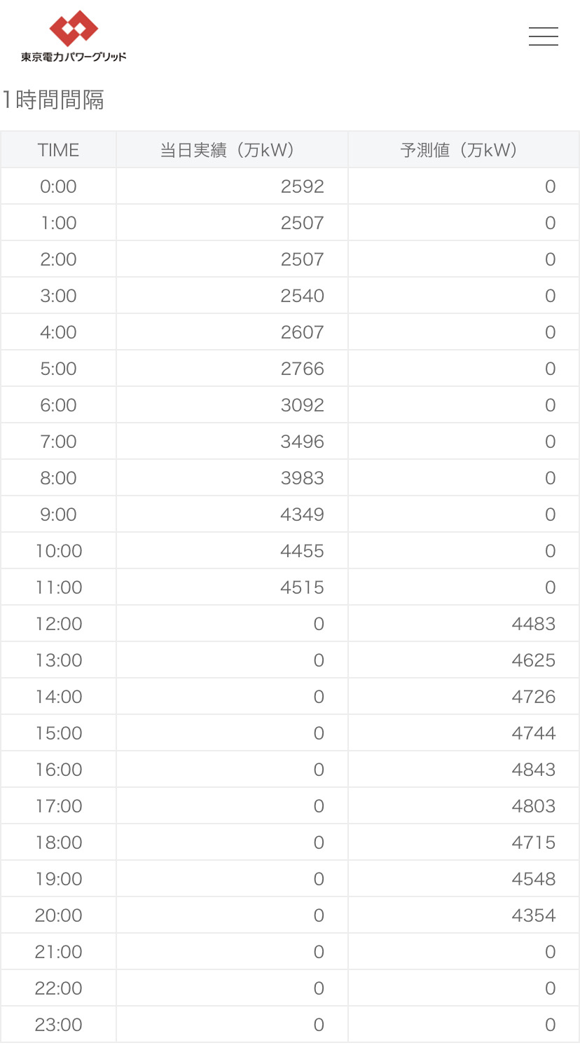
Task: Click the 1時間間隔 heading
Action: point(53,100)
